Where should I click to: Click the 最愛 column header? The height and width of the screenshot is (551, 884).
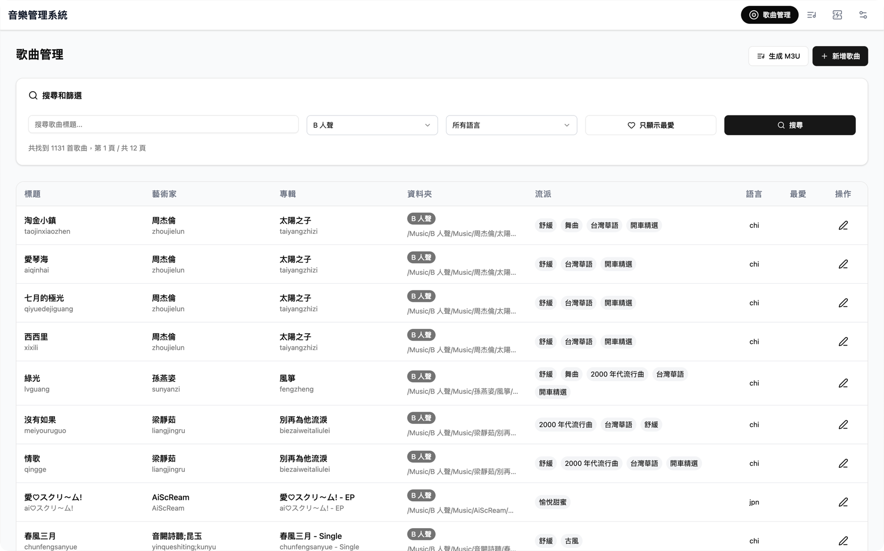point(798,194)
